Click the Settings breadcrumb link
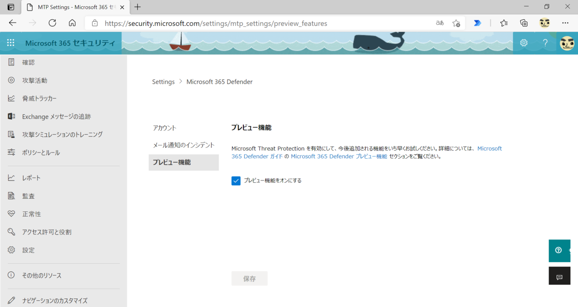 [x=163, y=82]
